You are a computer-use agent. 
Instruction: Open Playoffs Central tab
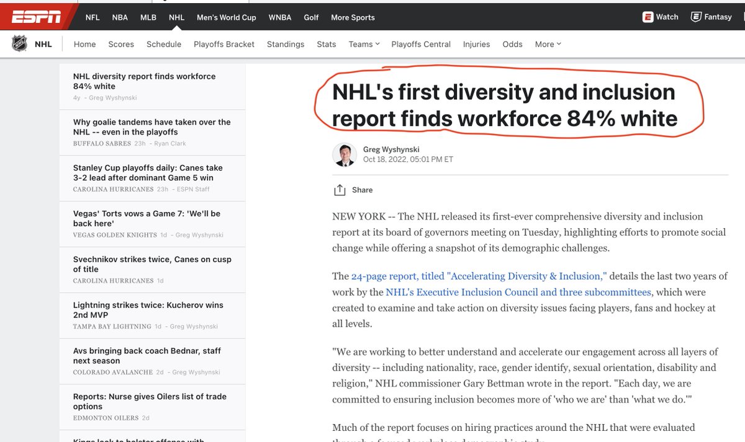pyautogui.click(x=421, y=44)
